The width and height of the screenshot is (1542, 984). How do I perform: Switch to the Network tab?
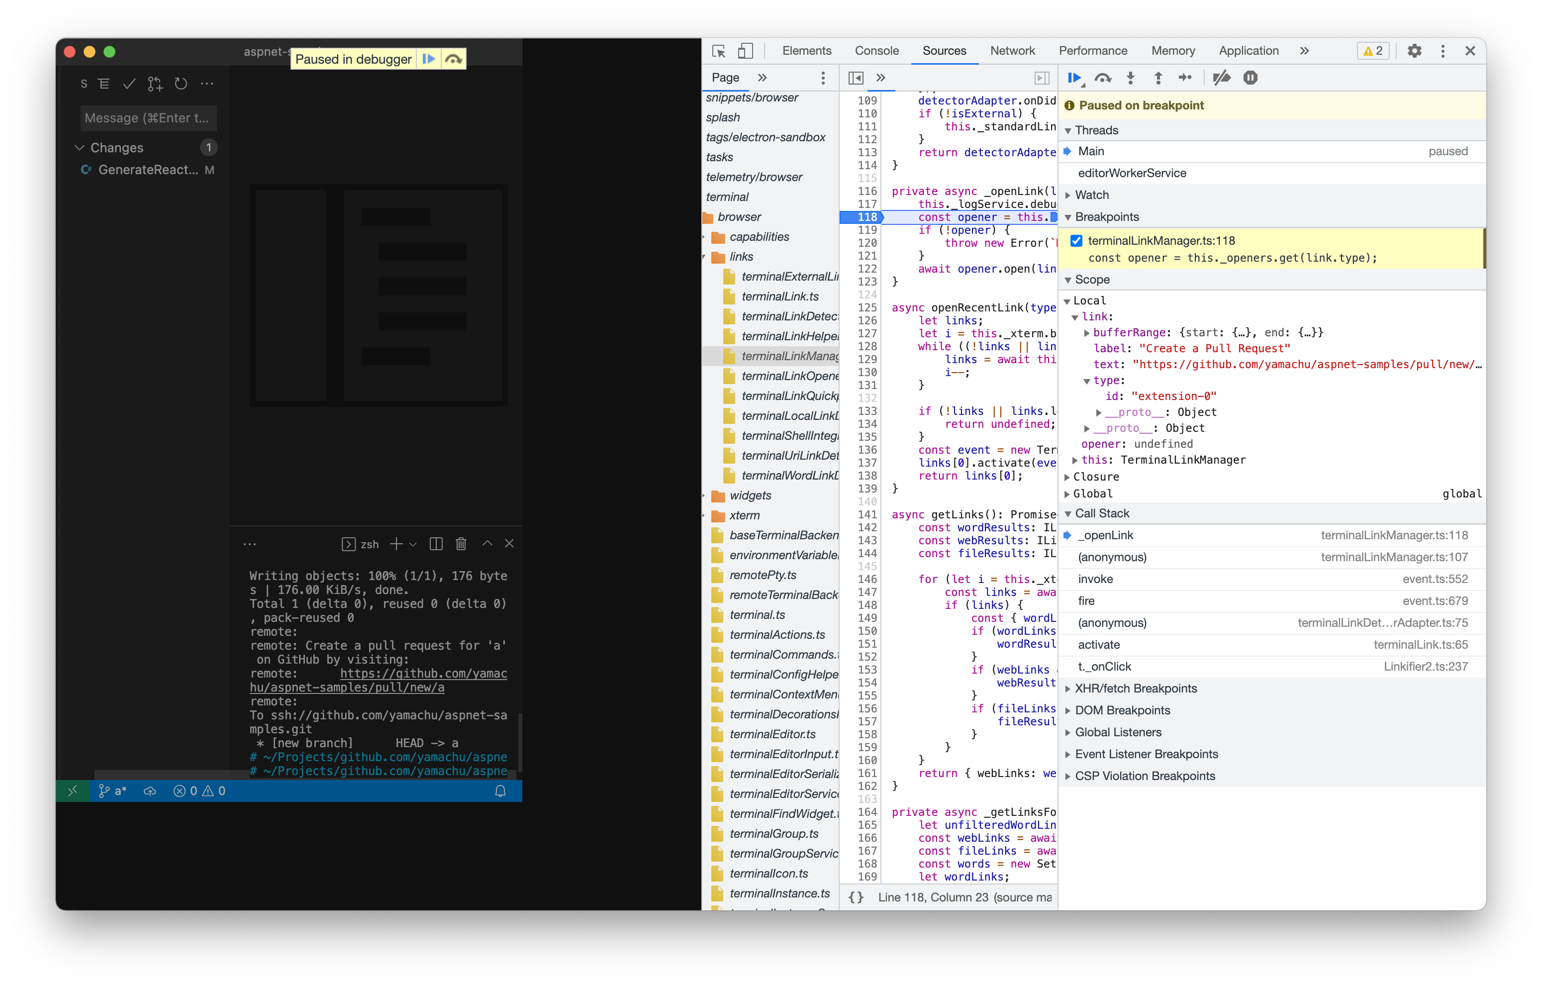point(1012,51)
